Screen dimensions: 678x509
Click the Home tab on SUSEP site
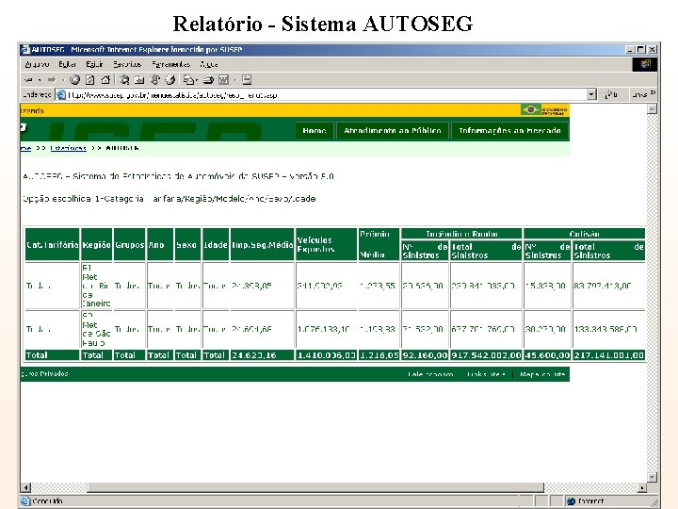[x=315, y=131]
